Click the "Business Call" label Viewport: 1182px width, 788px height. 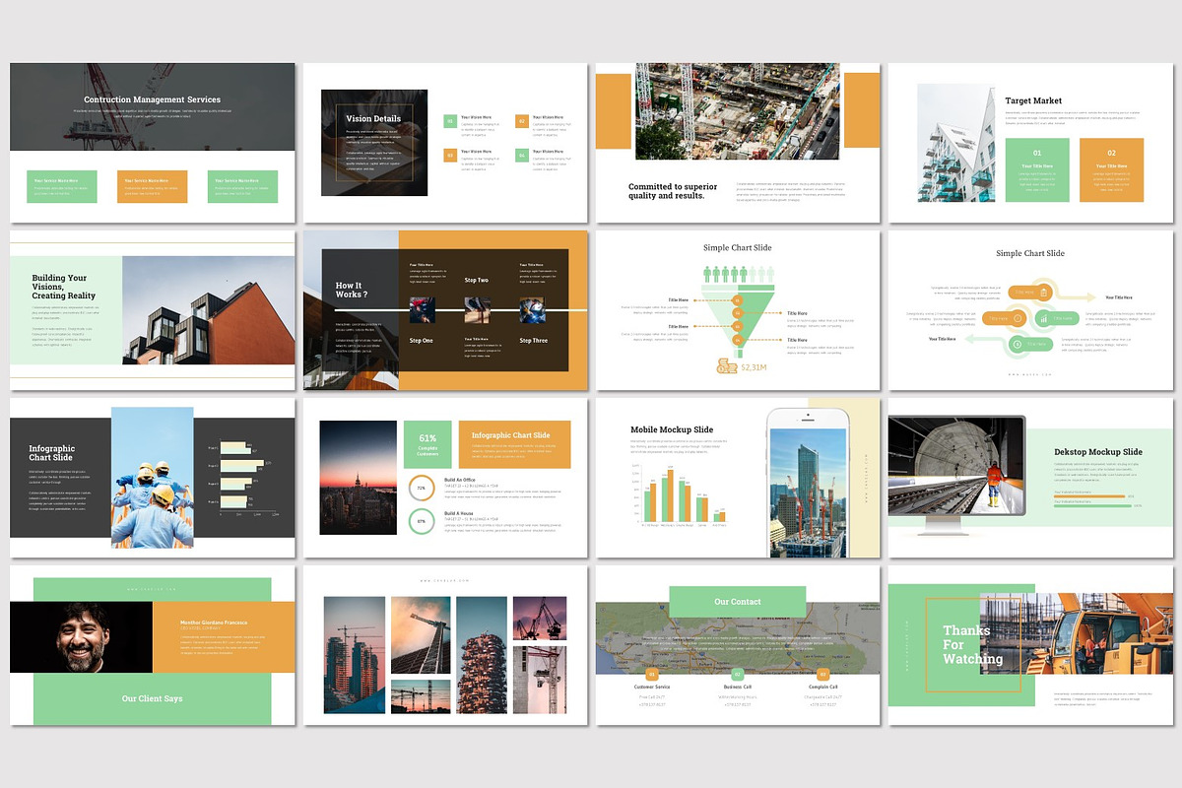tap(738, 687)
